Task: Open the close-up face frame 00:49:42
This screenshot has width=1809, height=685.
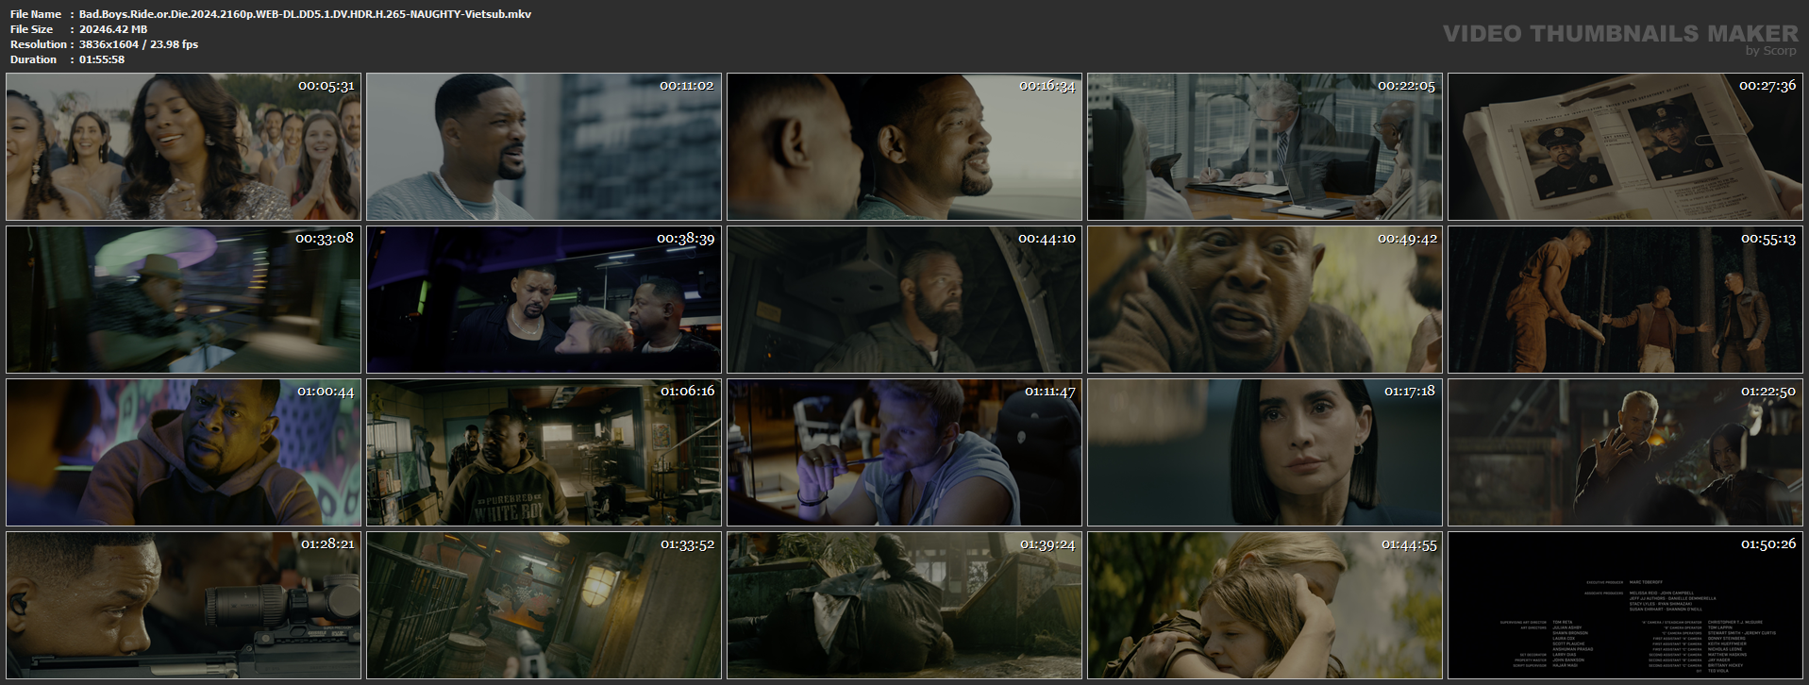Action: tap(1265, 300)
